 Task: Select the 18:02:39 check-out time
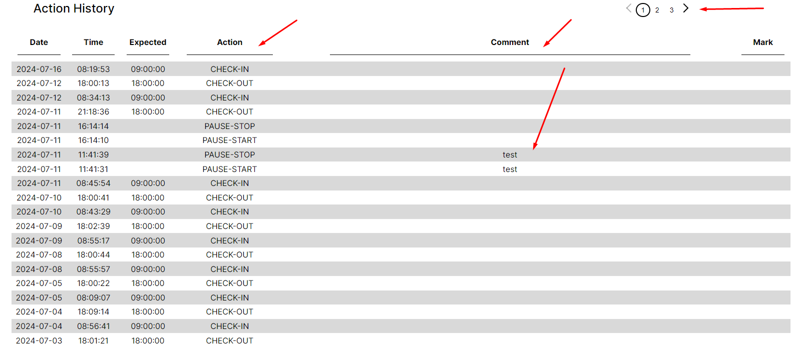coord(93,226)
